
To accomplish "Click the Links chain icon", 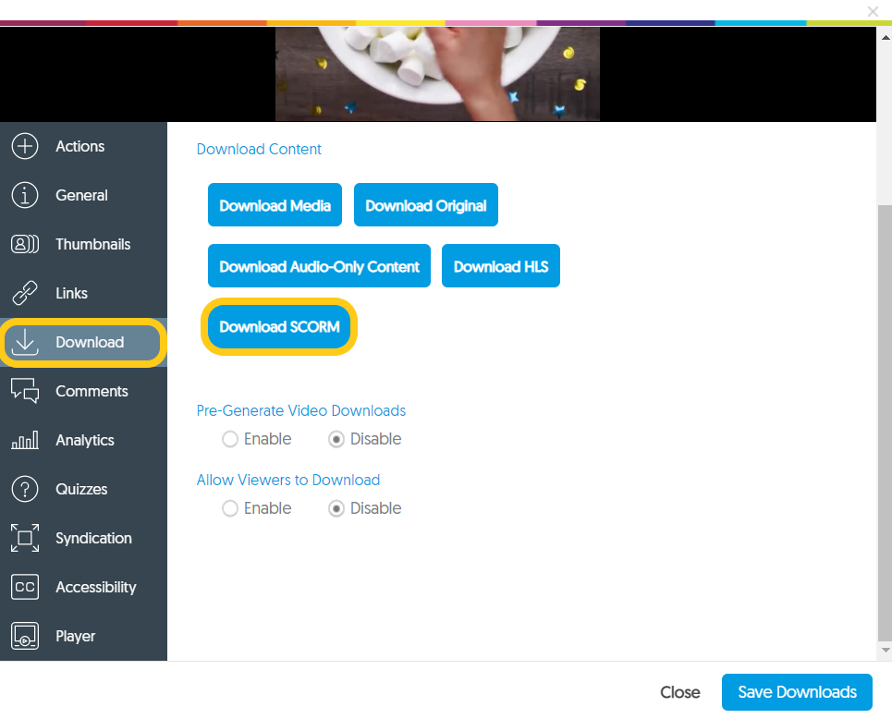I will coord(25,293).
